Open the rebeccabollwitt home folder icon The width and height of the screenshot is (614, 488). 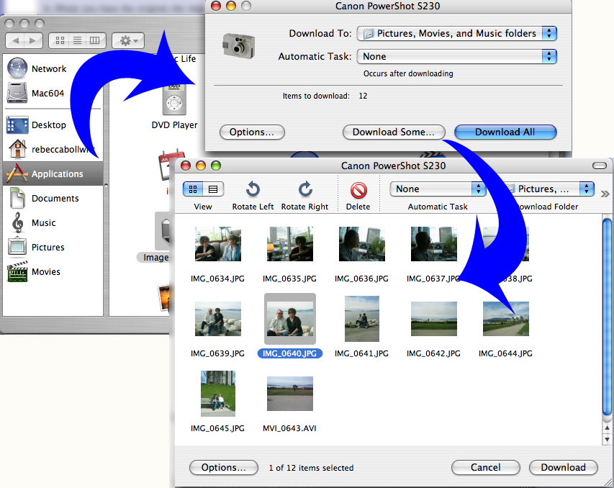[17, 149]
